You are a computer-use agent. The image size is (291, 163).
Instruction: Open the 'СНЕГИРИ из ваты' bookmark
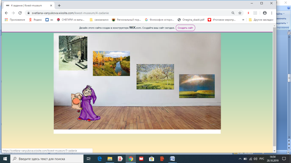tap(71, 19)
